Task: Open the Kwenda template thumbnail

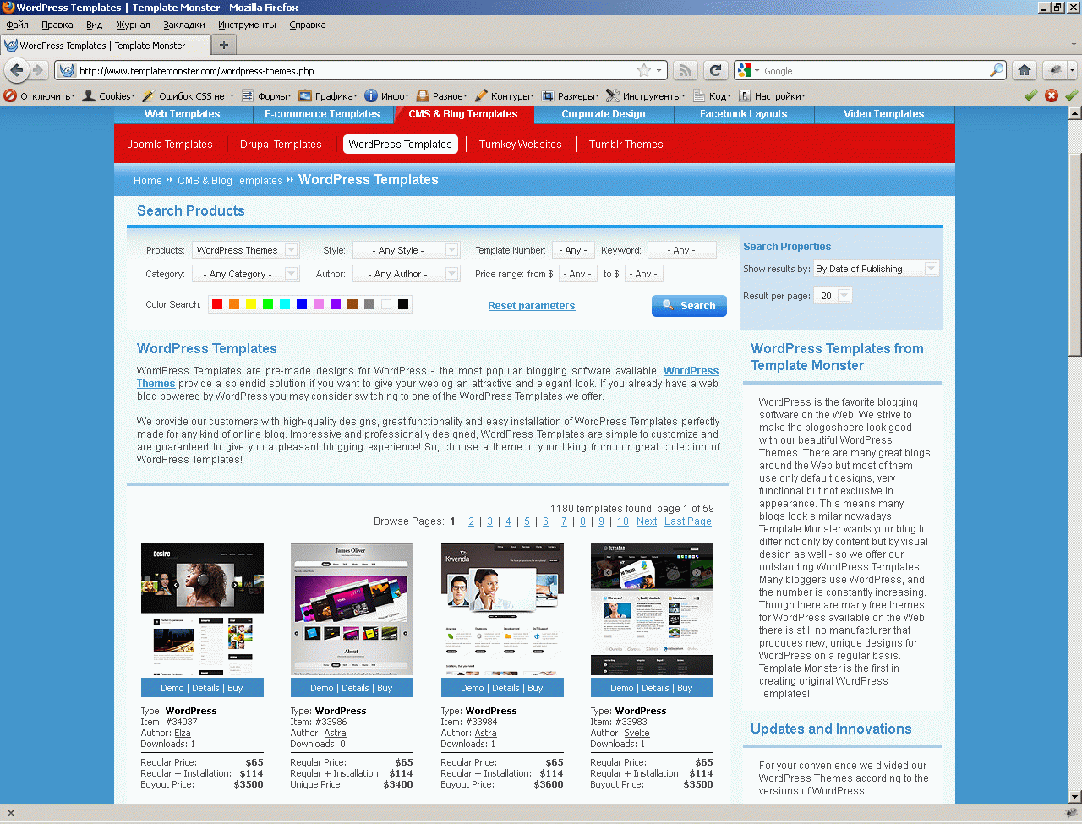Action: [x=502, y=609]
